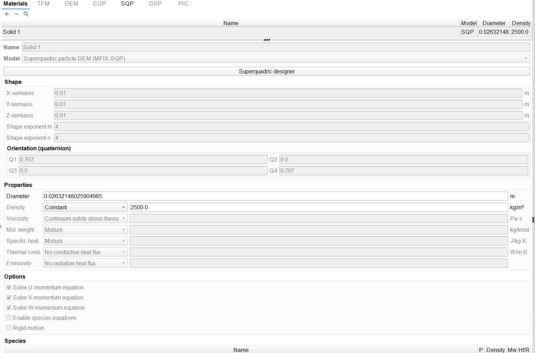This screenshot has width=535, height=353.
Task: Open the Materials tab
Action: [x=15, y=4]
